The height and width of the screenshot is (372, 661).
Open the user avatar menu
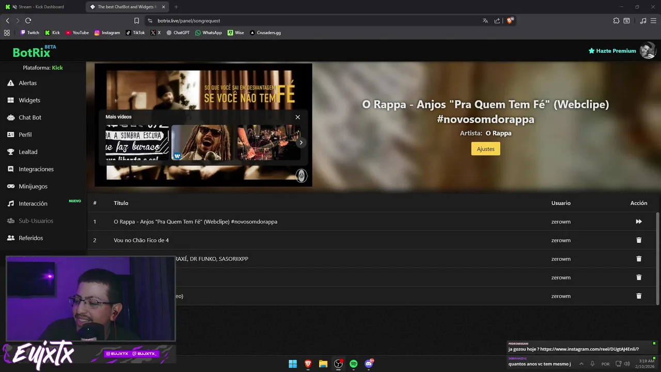648,51
